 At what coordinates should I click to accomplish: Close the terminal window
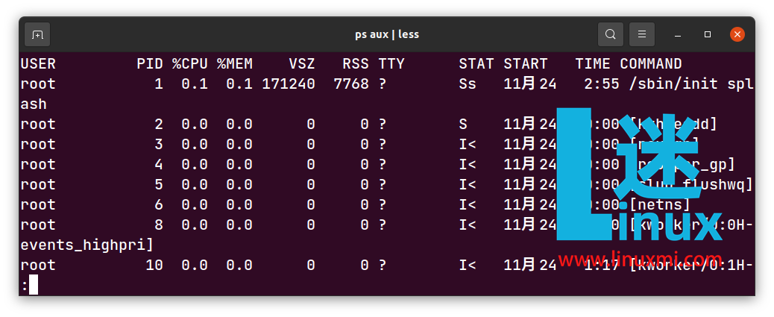pyautogui.click(x=737, y=34)
